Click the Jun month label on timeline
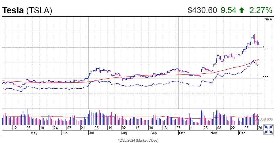The width and height of the screenshot is (280, 143). point(65,133)
